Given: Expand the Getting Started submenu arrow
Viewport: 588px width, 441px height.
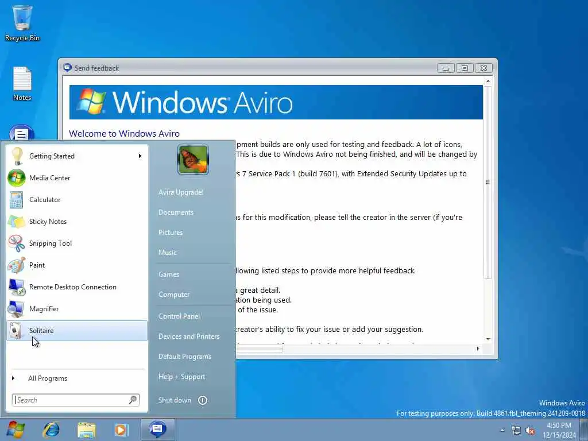Looking at the screenshot, I should pyautogui.click(x=140, y=156).
